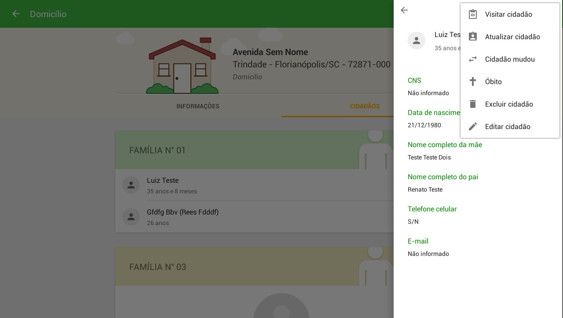Viewport: 563px width, 318px height.
Task: Go back using the Domicílio header arrow
Action: coord(16,14)
